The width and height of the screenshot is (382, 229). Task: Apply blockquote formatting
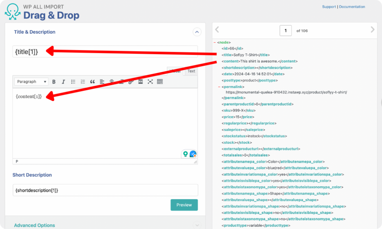pos(93,82)
